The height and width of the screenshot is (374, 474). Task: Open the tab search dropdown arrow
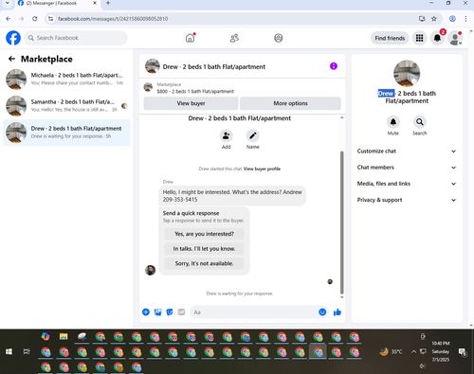8,3
